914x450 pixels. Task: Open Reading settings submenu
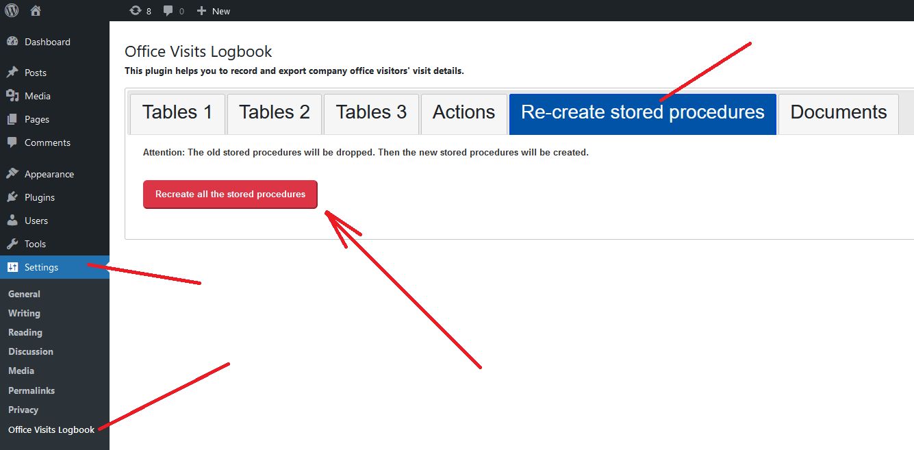(x=25, y=332)
